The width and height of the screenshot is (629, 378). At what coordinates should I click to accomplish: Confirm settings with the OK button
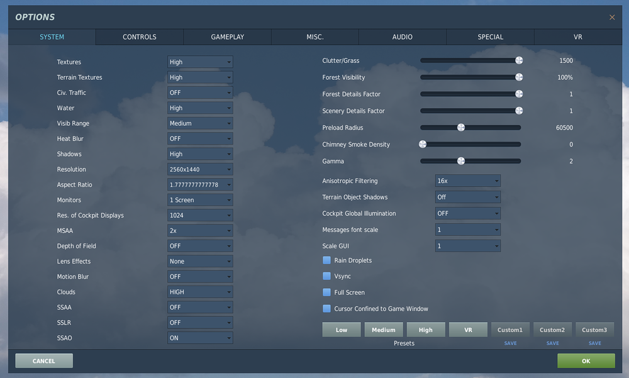pyautogui.click(x=586, y=361)
